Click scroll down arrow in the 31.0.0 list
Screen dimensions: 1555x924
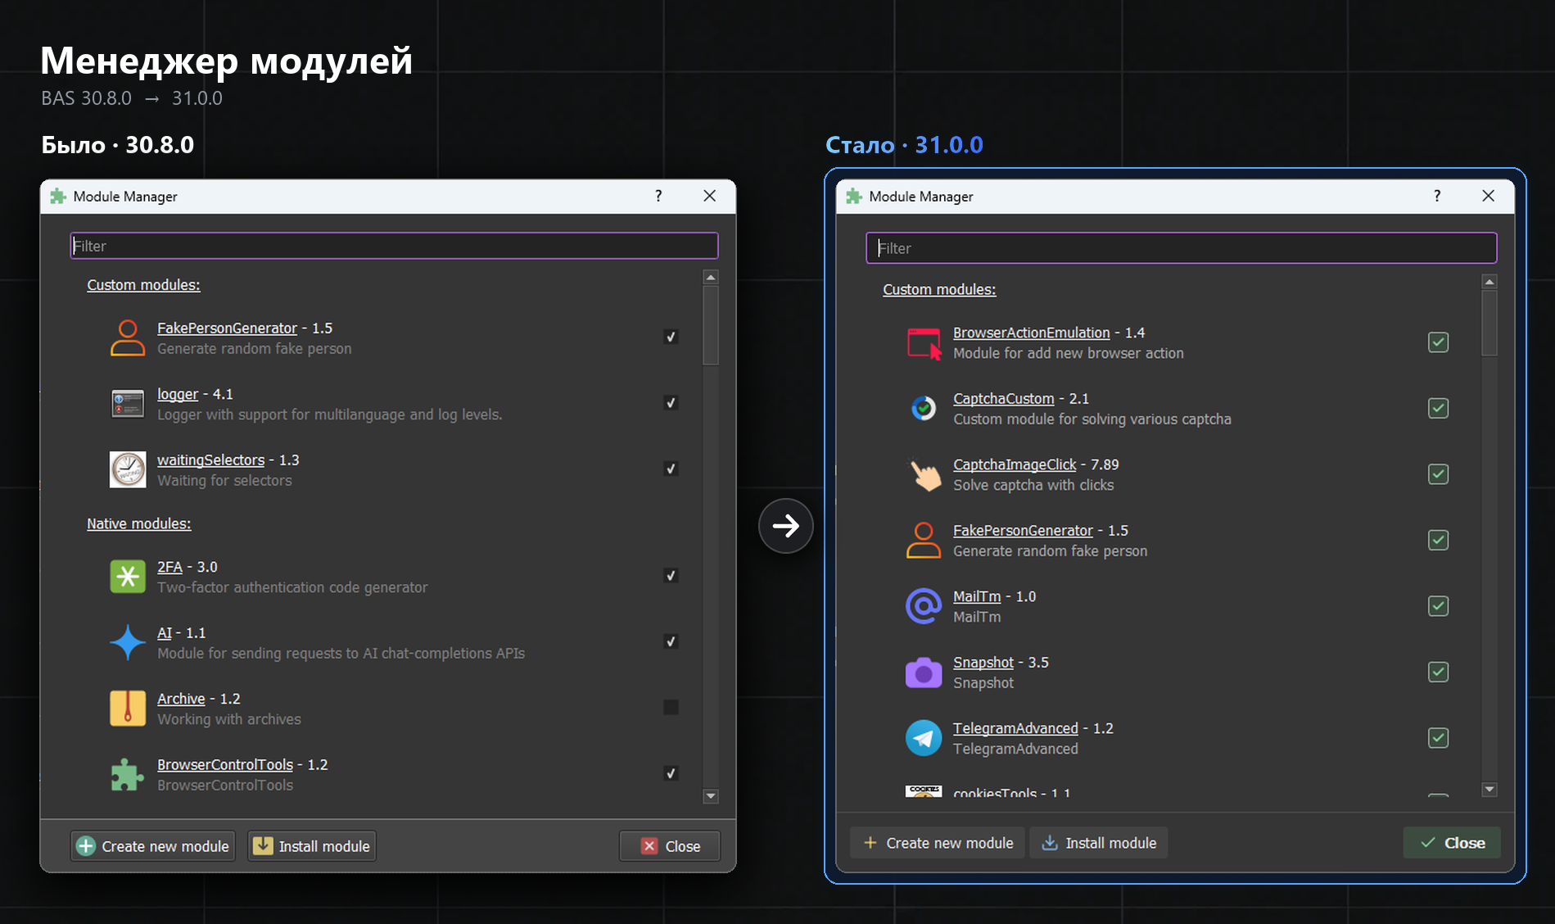coord(1489,790)
